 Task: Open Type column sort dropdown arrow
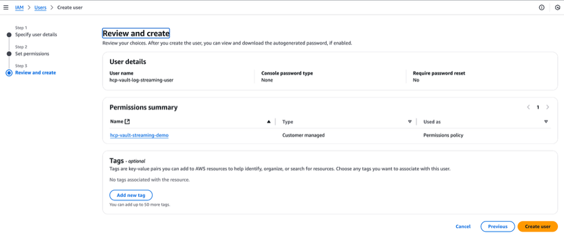point(410,122)
